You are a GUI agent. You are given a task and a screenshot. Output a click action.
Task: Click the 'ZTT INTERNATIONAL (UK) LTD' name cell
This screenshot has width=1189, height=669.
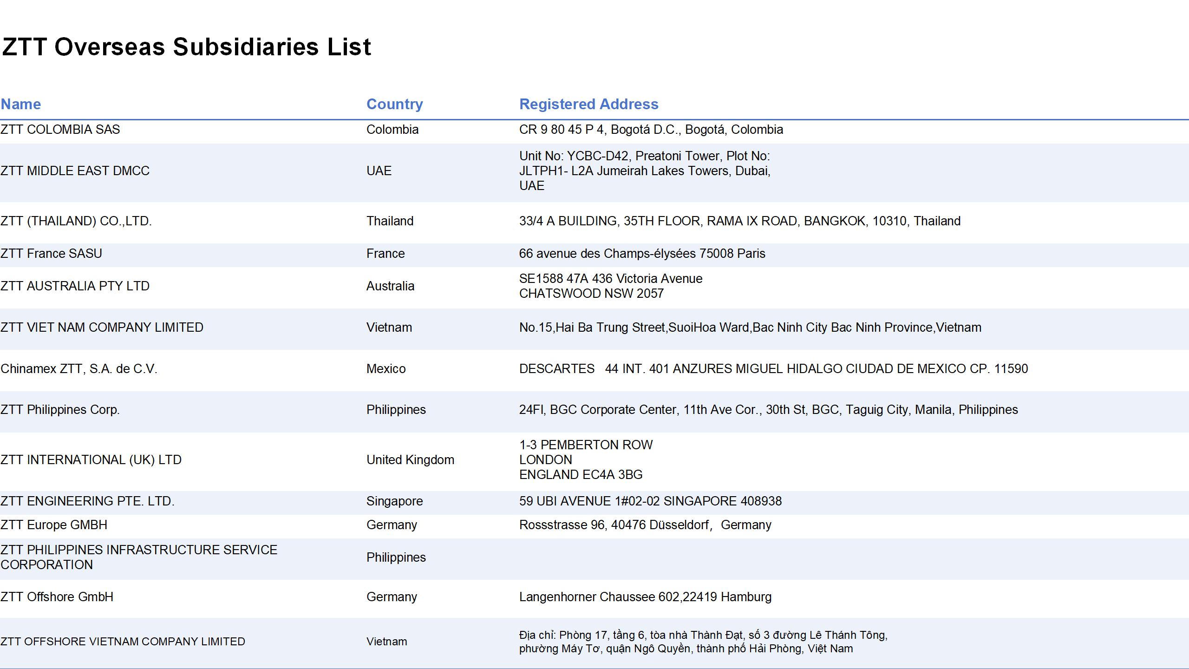click(x=91, y=460)
